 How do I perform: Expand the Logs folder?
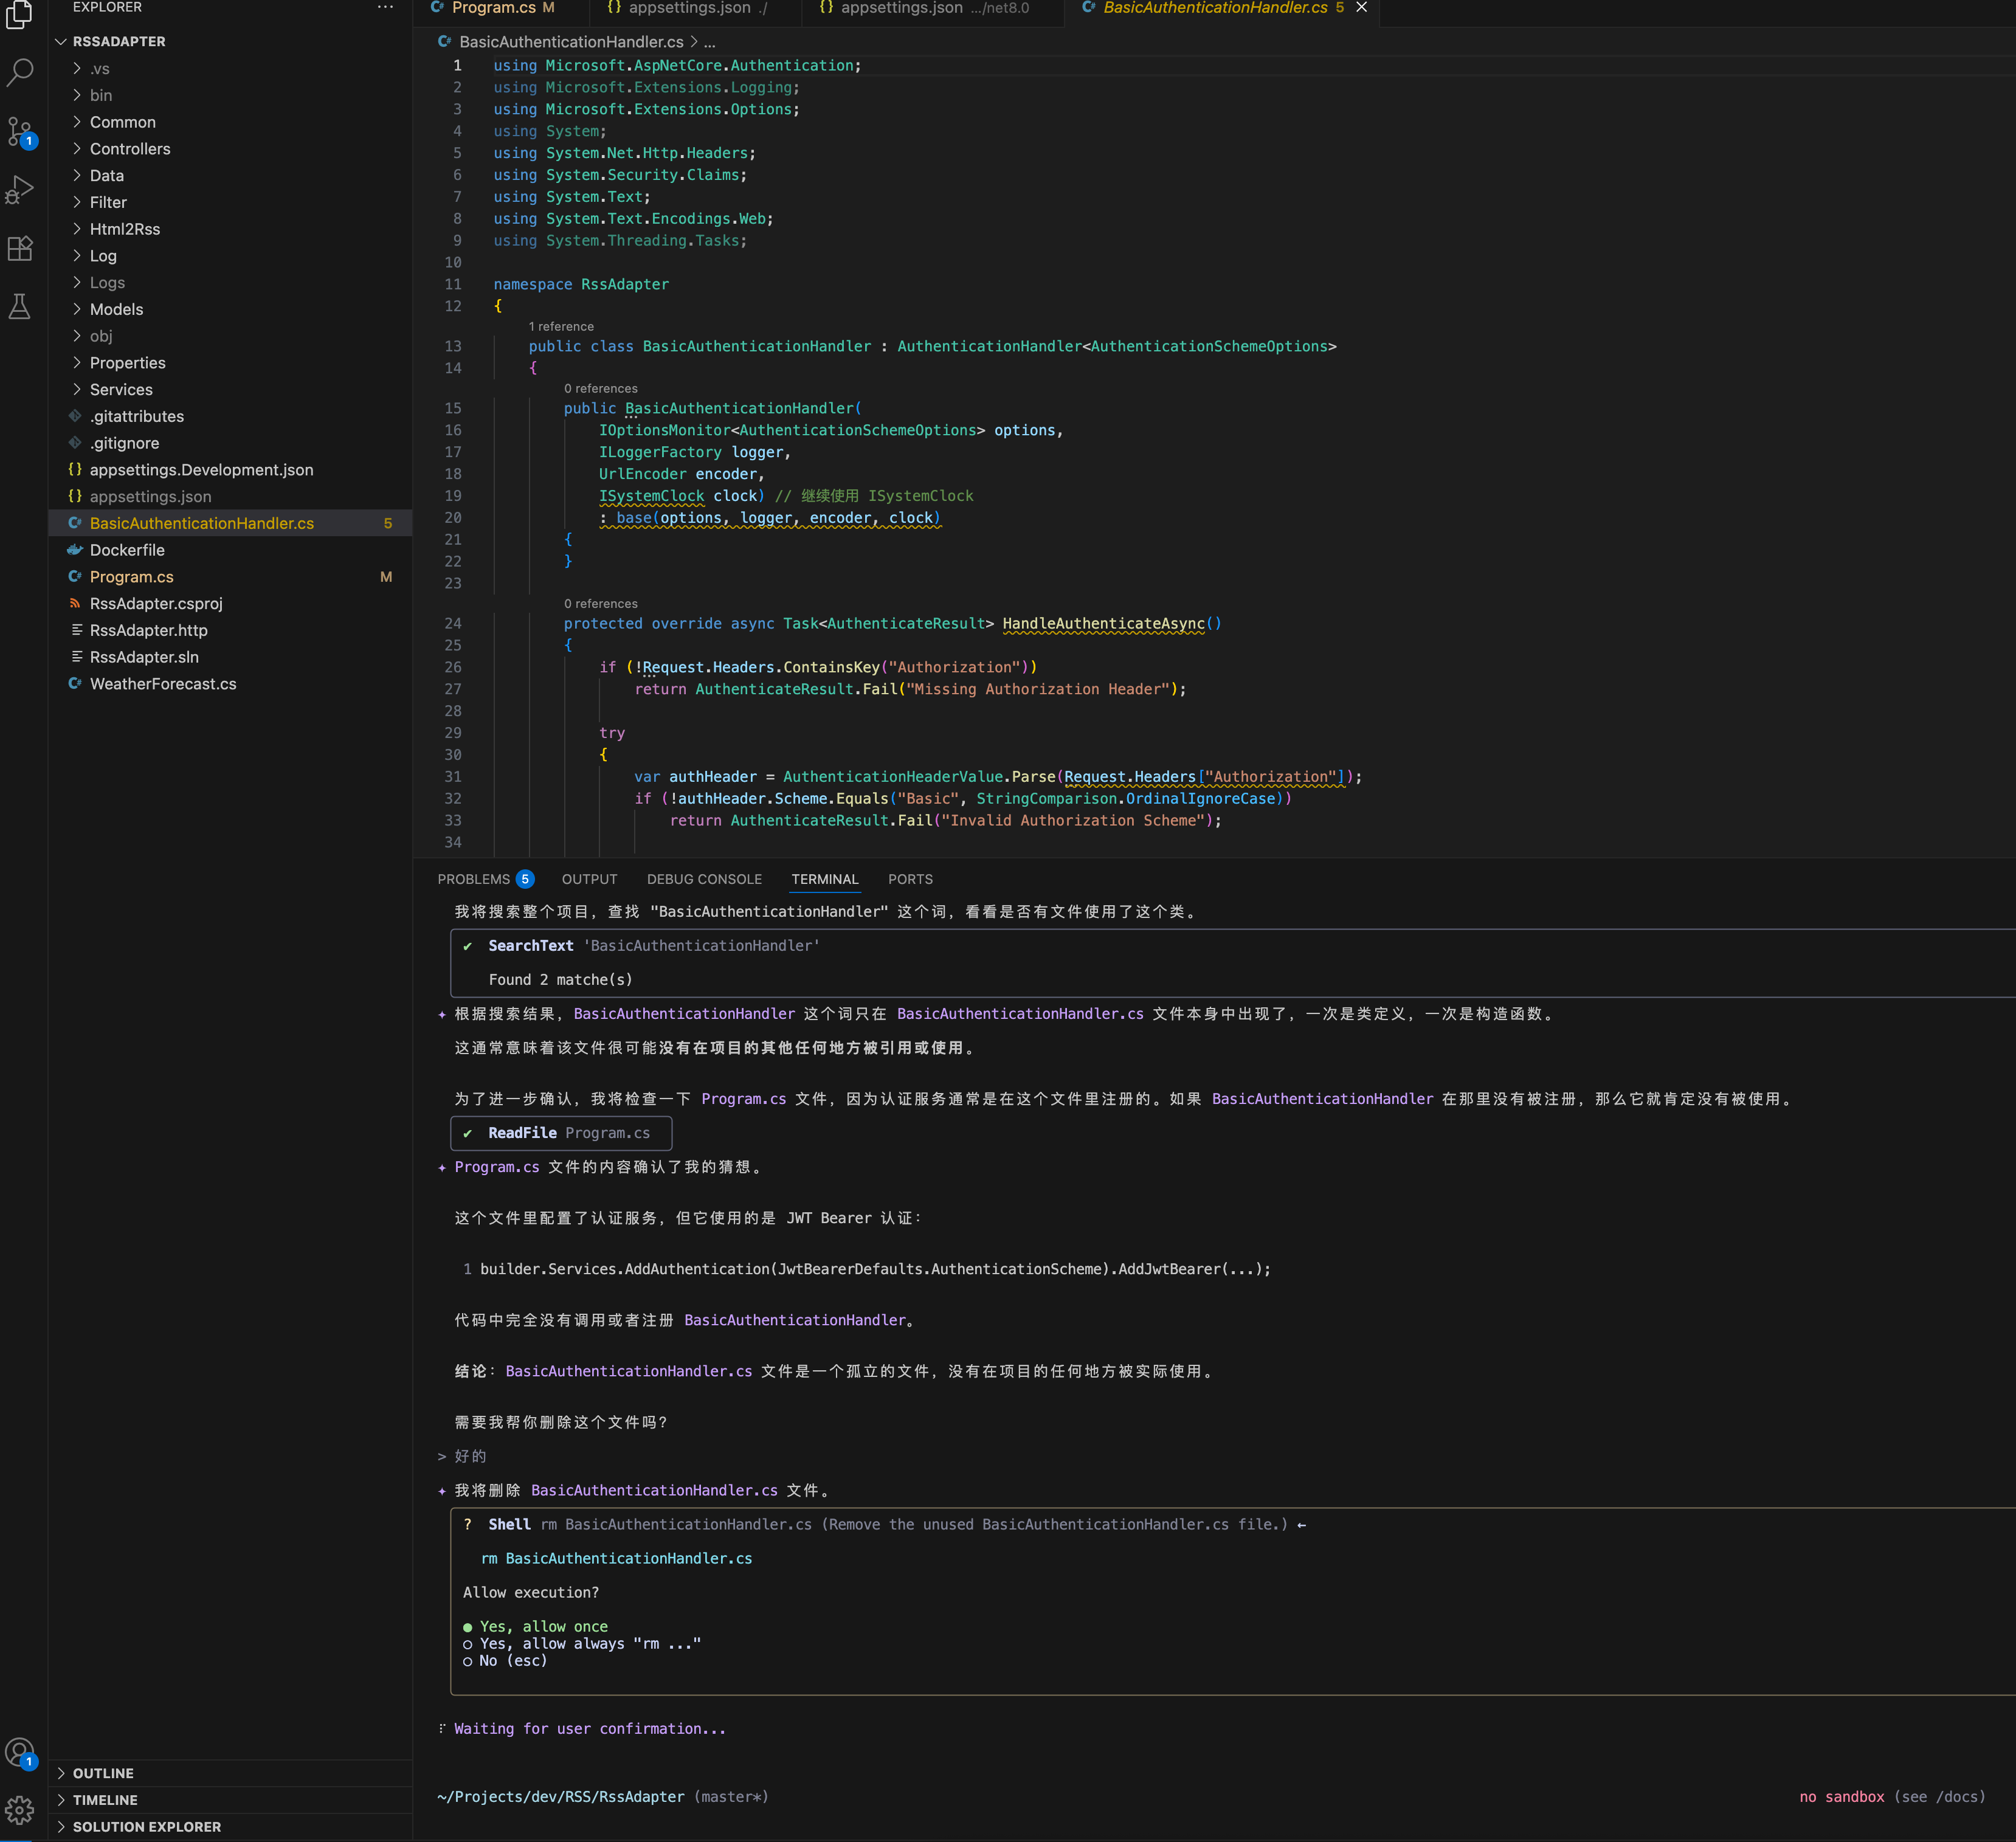pyautogui.click(x=230, y=282)
